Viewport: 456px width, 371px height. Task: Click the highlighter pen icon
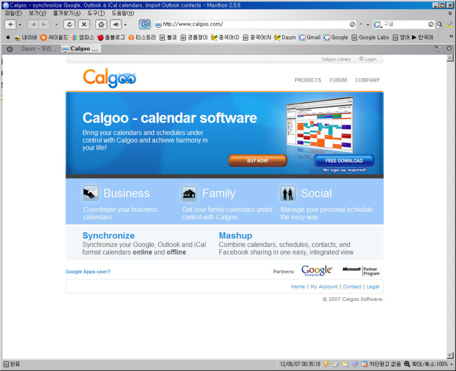(449, 24)
